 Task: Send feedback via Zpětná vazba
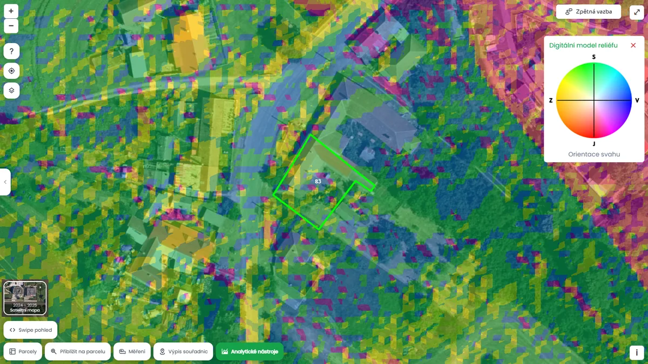click(589, 12)
